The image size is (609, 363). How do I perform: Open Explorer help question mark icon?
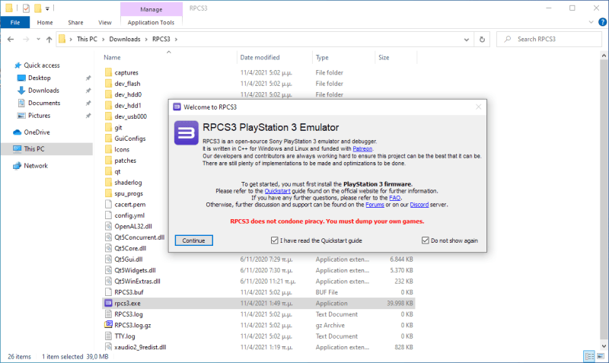(602, 22)
